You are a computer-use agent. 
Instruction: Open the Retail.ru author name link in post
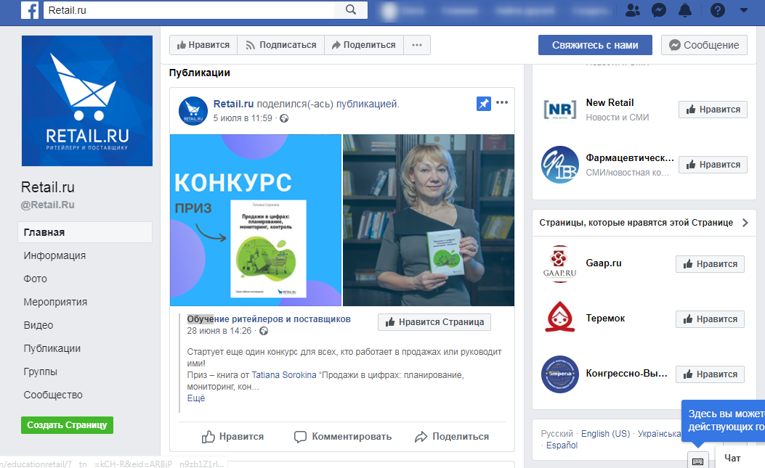click(233, 104)
